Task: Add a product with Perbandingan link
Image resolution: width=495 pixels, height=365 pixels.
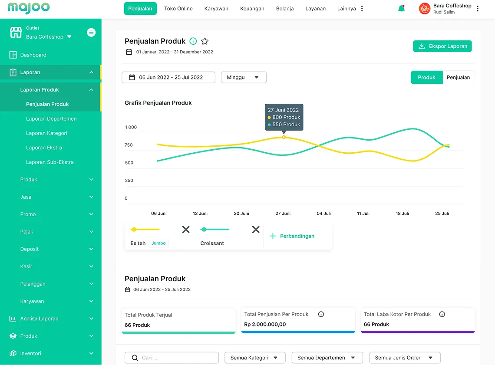Action: pyautogui.click(x=292, y=236)
